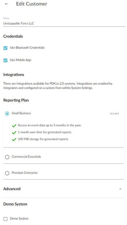The width and height of the screenshot is (127, 225).
Task: Click green checkmark beside 100 MB storage
Action: (14, 140)
